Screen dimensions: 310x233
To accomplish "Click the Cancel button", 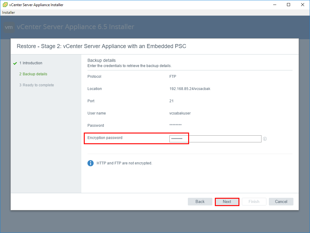I will point(281,202).
